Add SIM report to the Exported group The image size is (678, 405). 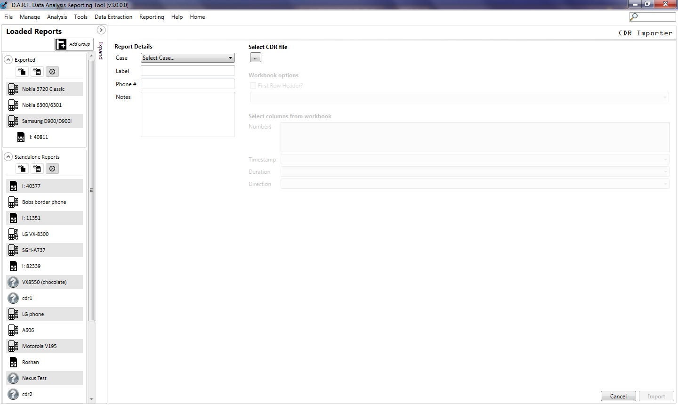pos(37,72)
